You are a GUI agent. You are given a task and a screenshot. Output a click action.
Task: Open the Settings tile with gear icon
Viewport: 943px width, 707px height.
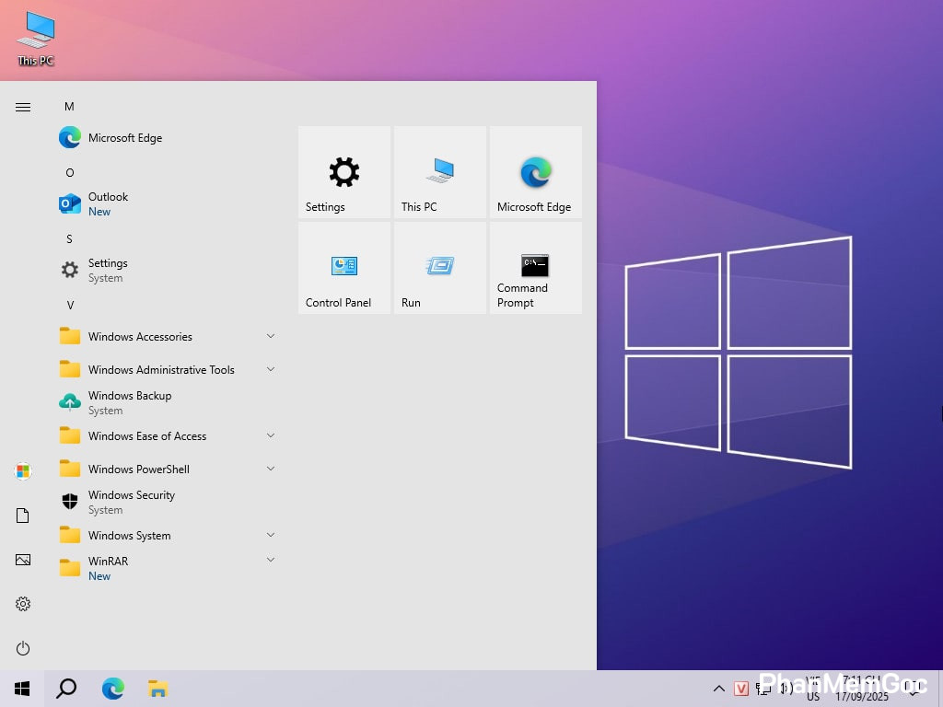point(343,173)
